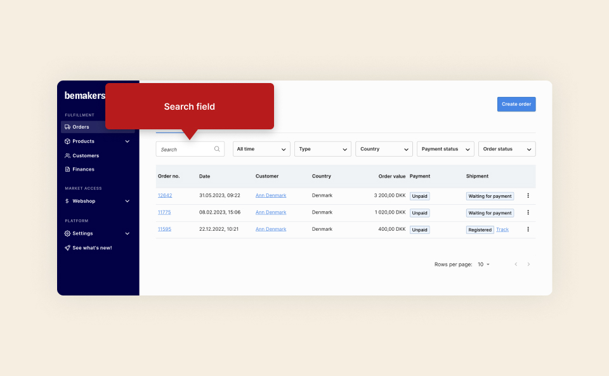
Task: Click the magnifier icon in Search field
Action: click(x=217, y=149)
